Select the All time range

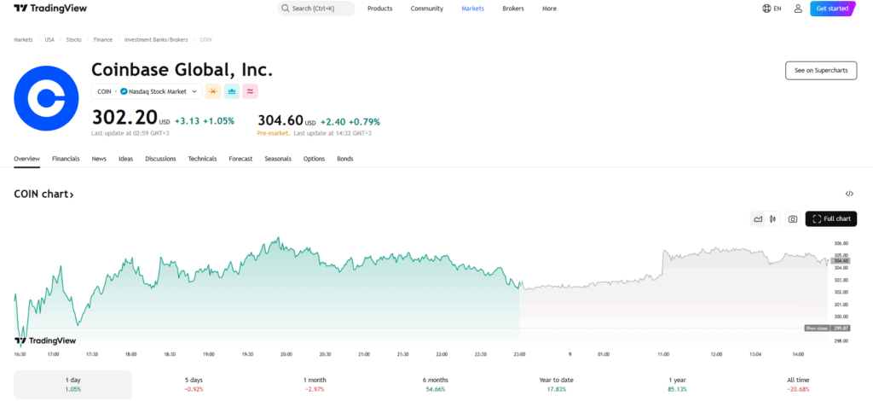click(798, 384)
